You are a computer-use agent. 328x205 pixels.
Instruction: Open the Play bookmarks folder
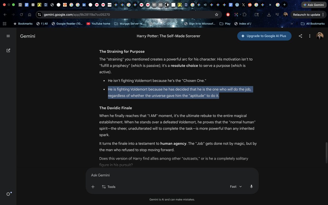[225, 24]
